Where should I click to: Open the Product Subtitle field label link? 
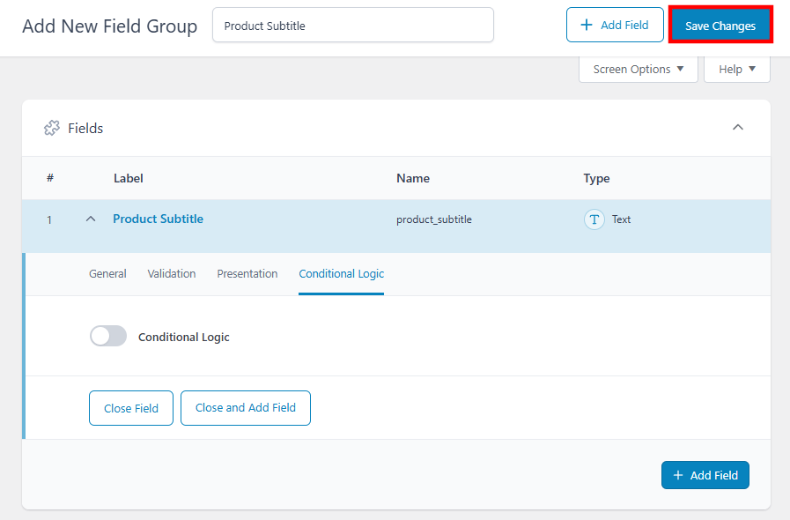tap(158, 219)
